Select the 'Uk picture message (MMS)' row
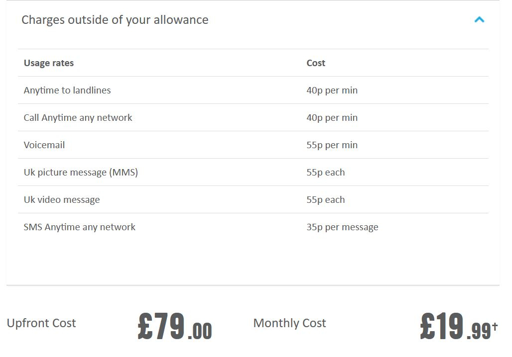Viewport: 512px width, 357px height. pyautogui.click(x=253, y=173)
